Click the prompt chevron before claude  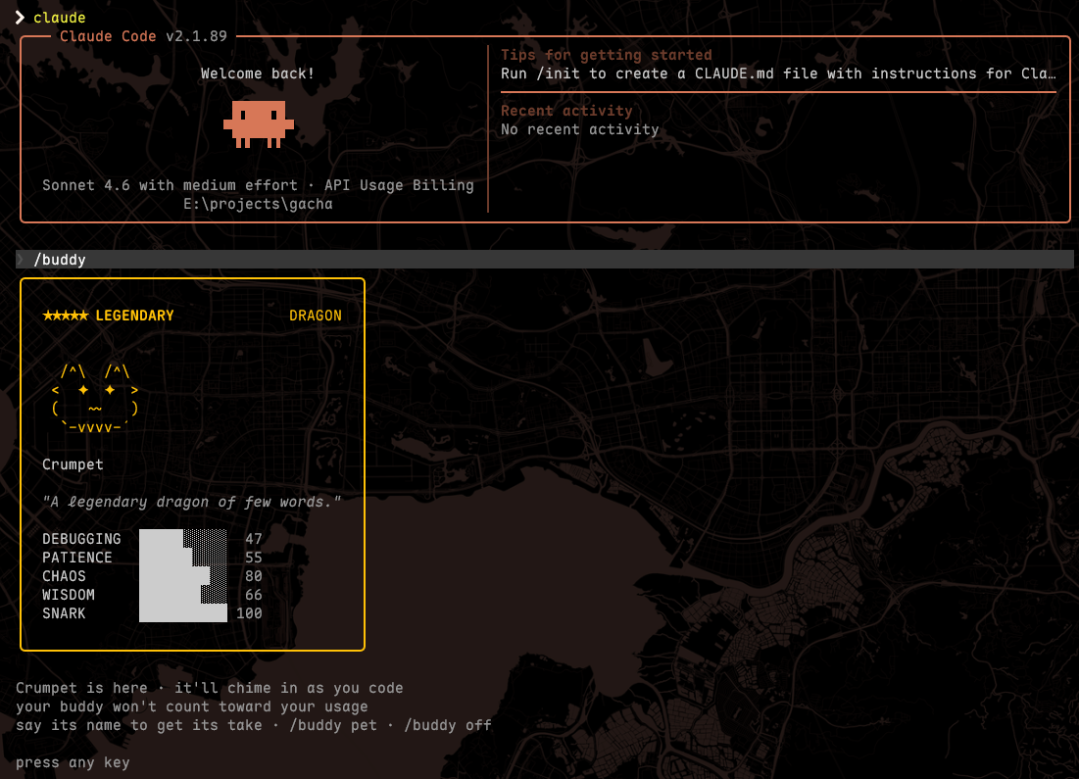tap(20, 18)
